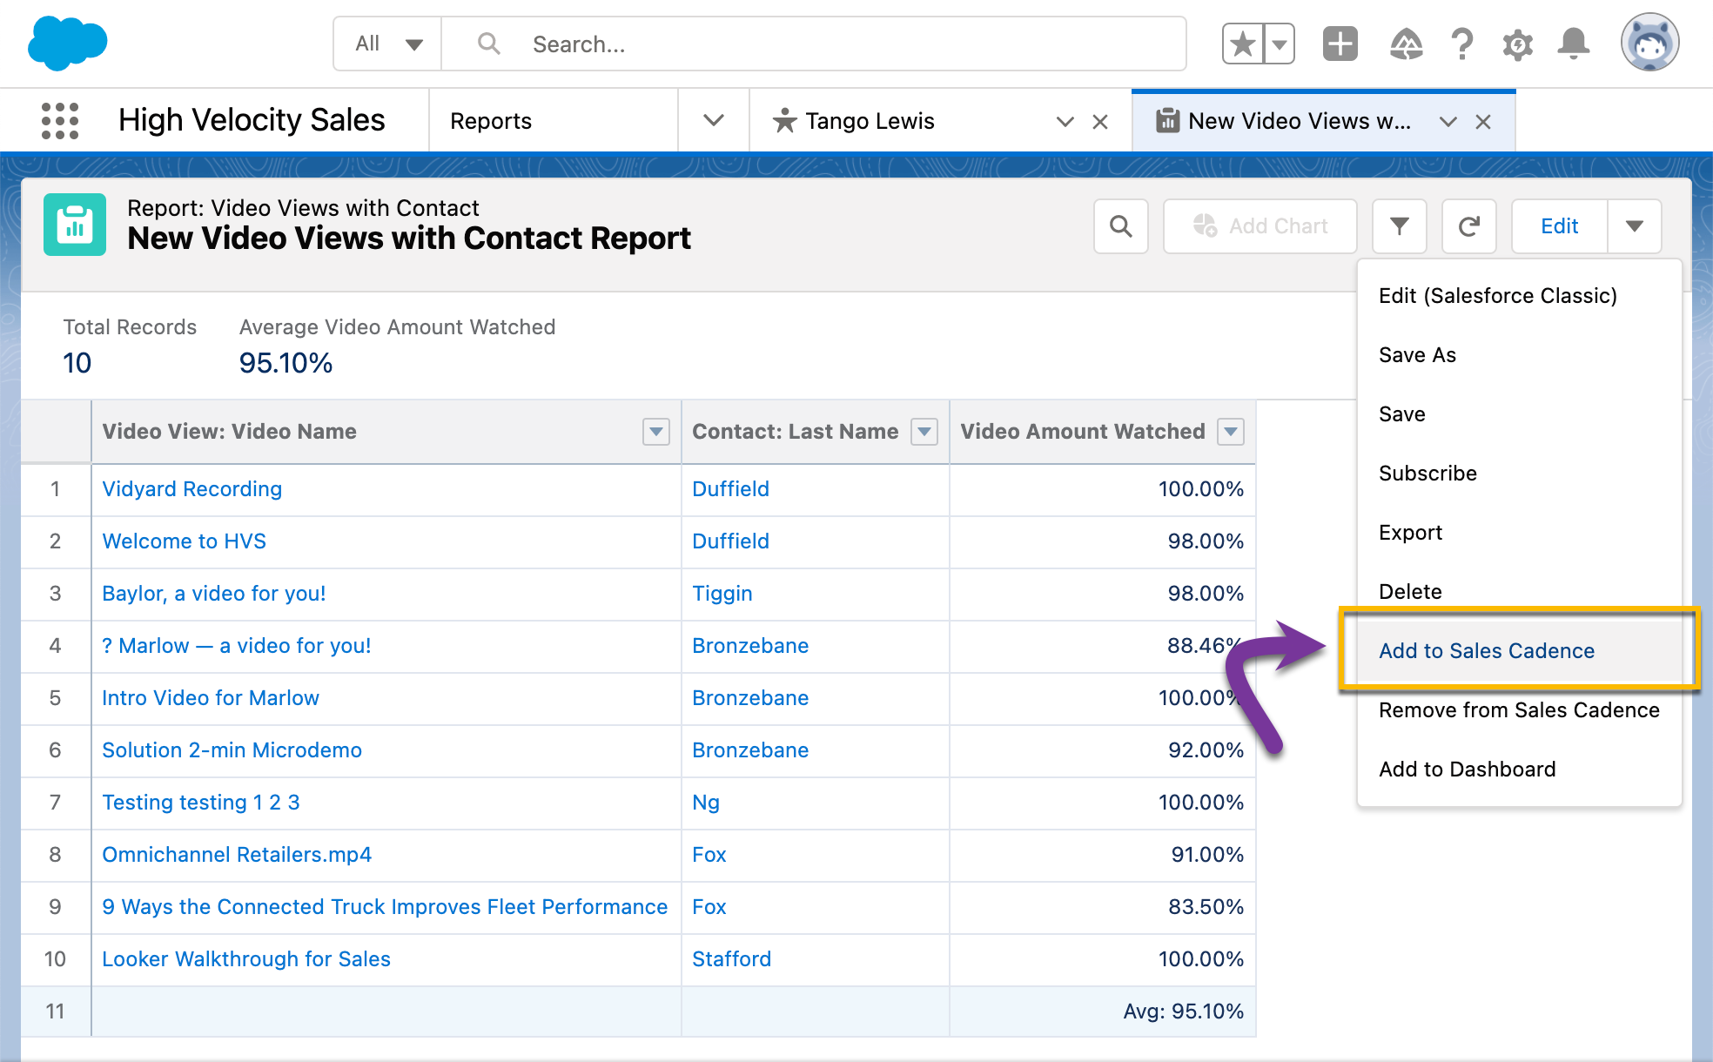Open Omnichannel Retailers.mp4 link
Viewport: 1713px width, 1062px height.
(237, 855)
